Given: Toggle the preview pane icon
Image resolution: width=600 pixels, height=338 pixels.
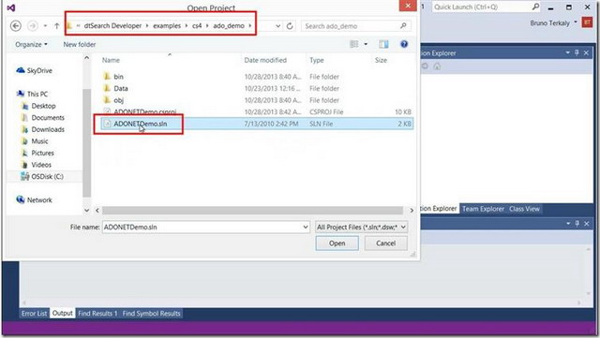Looking at the screenshot, I should coord(383,44).
